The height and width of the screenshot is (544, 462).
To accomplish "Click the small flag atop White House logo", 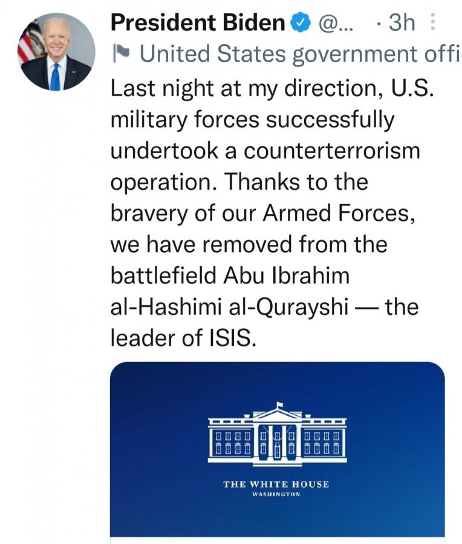I will click(279, 404).
